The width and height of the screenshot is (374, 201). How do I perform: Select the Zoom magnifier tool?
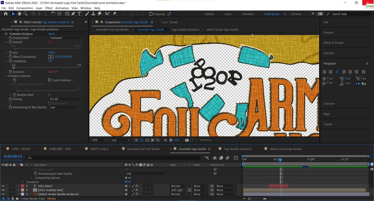pyautogui.click(x=26, y=14)
